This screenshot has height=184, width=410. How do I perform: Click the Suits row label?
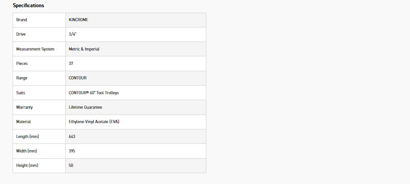21,93
